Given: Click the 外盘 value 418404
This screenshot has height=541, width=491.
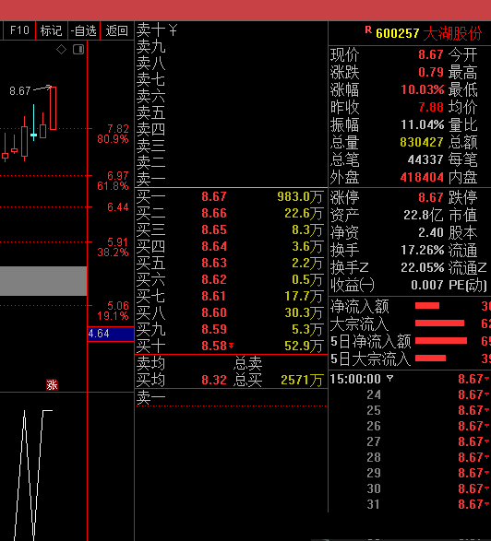Looking at the screenshot, I should (x=422, y=177).
